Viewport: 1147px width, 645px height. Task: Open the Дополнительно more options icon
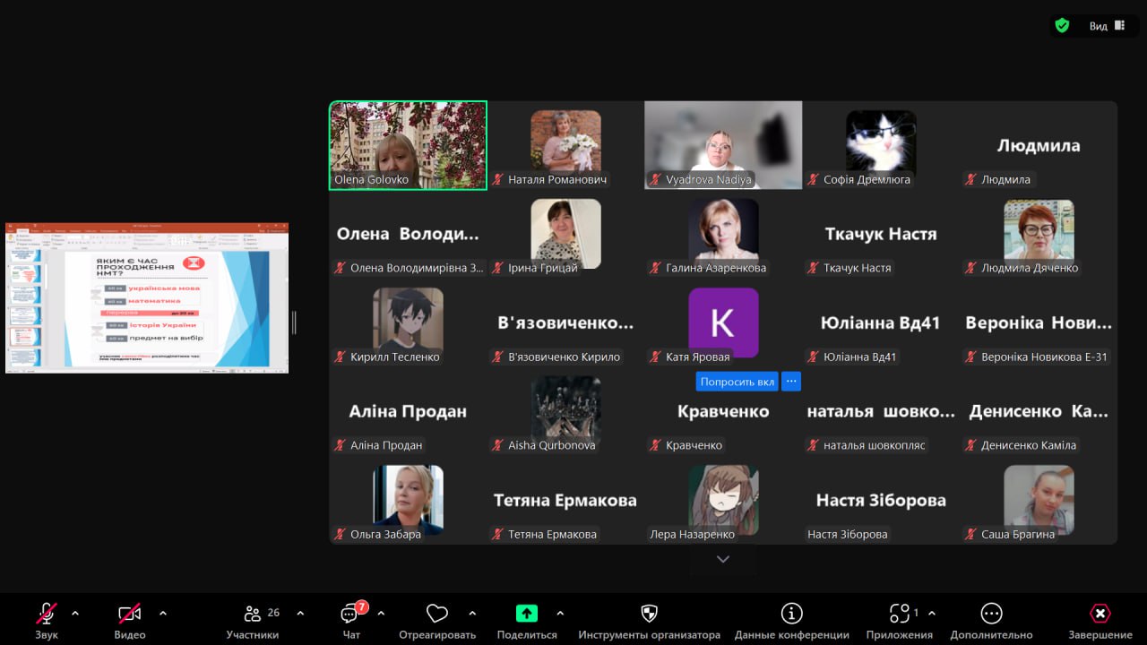tap(991, 614)
